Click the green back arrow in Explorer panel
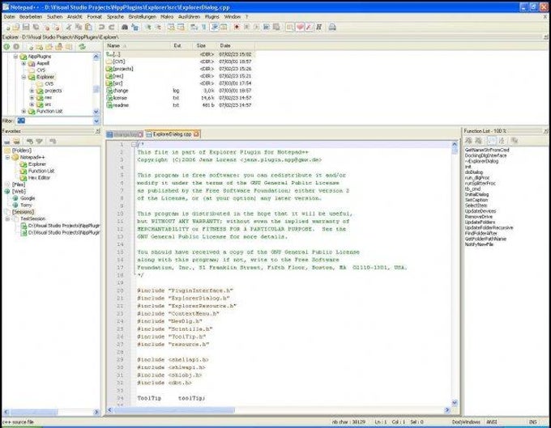Screen dimensions: 551x428 pyautogui.click(x=6, y=46)
